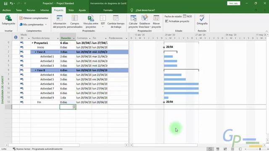Select the Actividad 6 task name cell
This screenshot has height=151, width=269.
45,84
